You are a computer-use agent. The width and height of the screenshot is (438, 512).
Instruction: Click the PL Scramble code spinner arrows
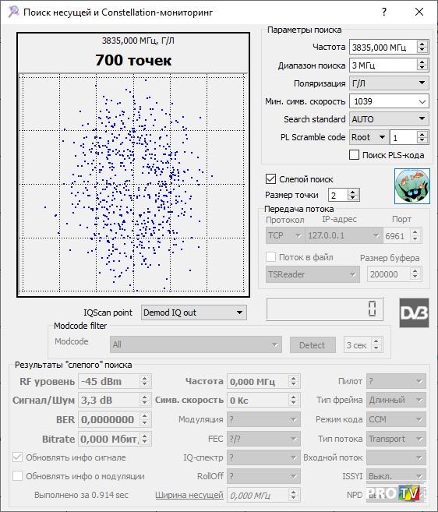422,137
